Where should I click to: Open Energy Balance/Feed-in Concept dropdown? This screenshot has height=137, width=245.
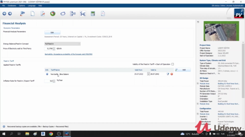pos(62,44)
